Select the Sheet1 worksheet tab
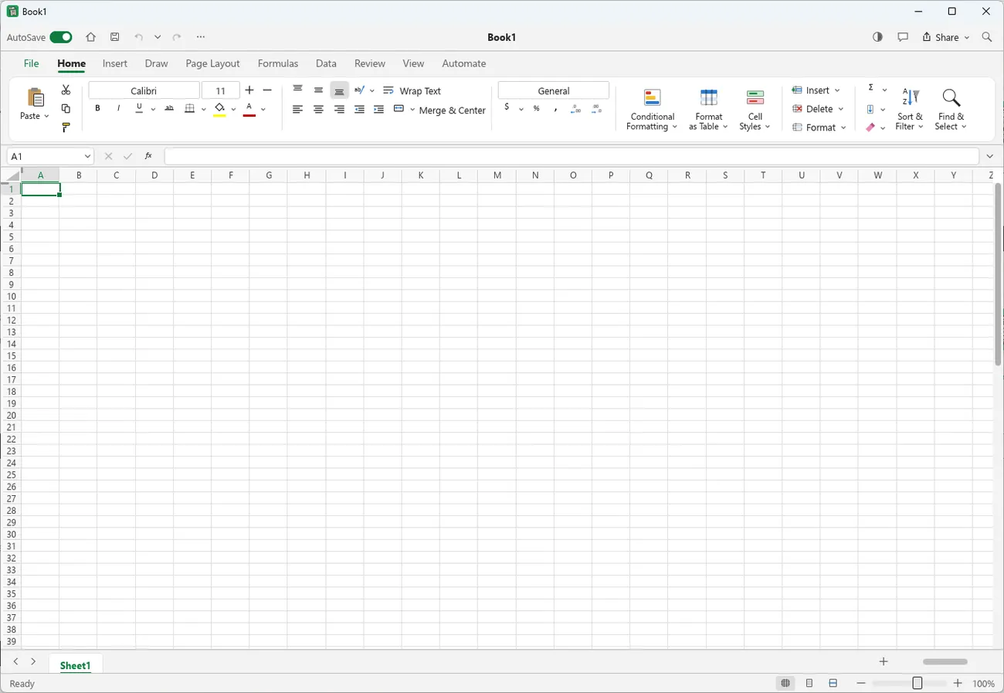This screenshot has width=1004, height=693. click(76, 665)
